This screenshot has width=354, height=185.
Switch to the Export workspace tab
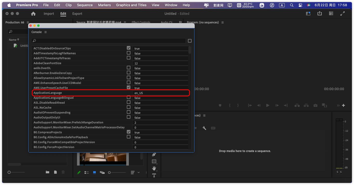(77, 14)
